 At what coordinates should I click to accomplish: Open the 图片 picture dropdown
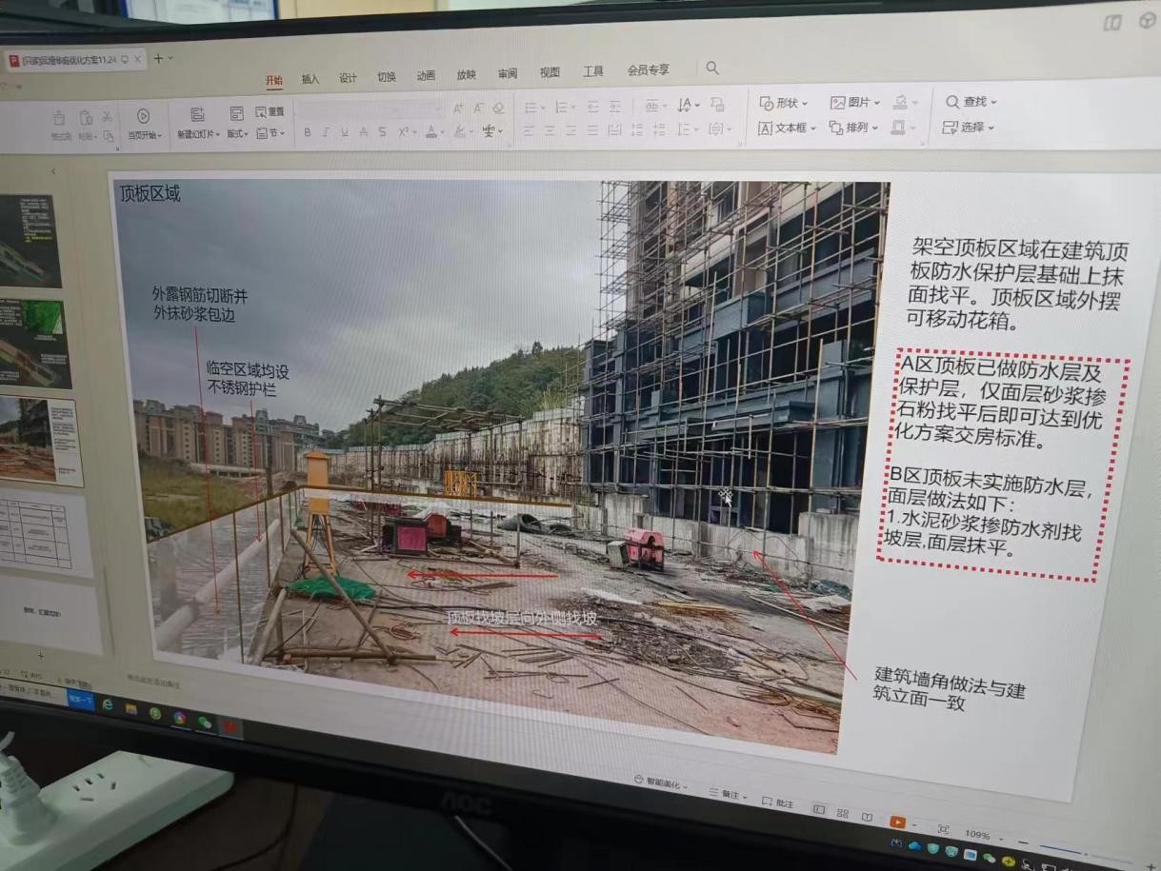(x=854, y=102)
